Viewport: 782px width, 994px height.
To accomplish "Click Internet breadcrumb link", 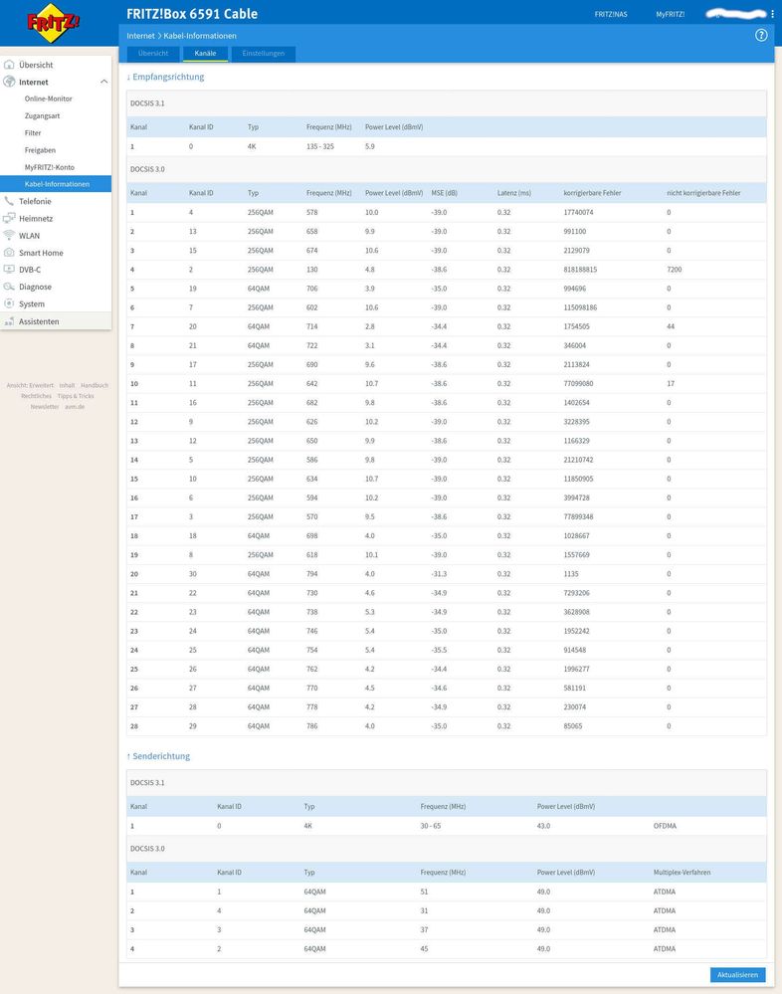I will (x=140, y=36).
